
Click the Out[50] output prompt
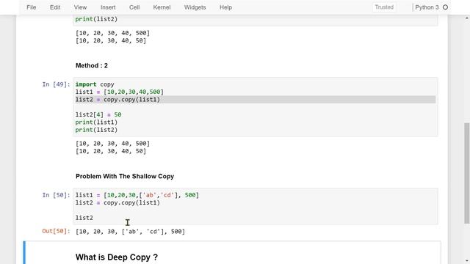coord(56,231)
